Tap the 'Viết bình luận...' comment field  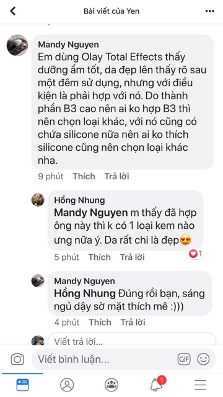click(124, 359)
